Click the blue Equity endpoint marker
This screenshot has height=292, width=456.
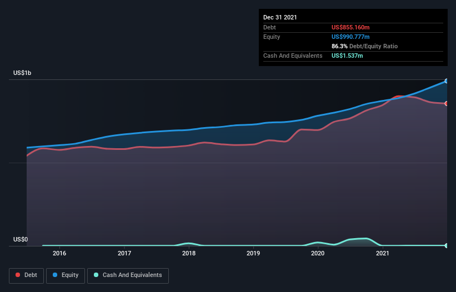(447, 81)
